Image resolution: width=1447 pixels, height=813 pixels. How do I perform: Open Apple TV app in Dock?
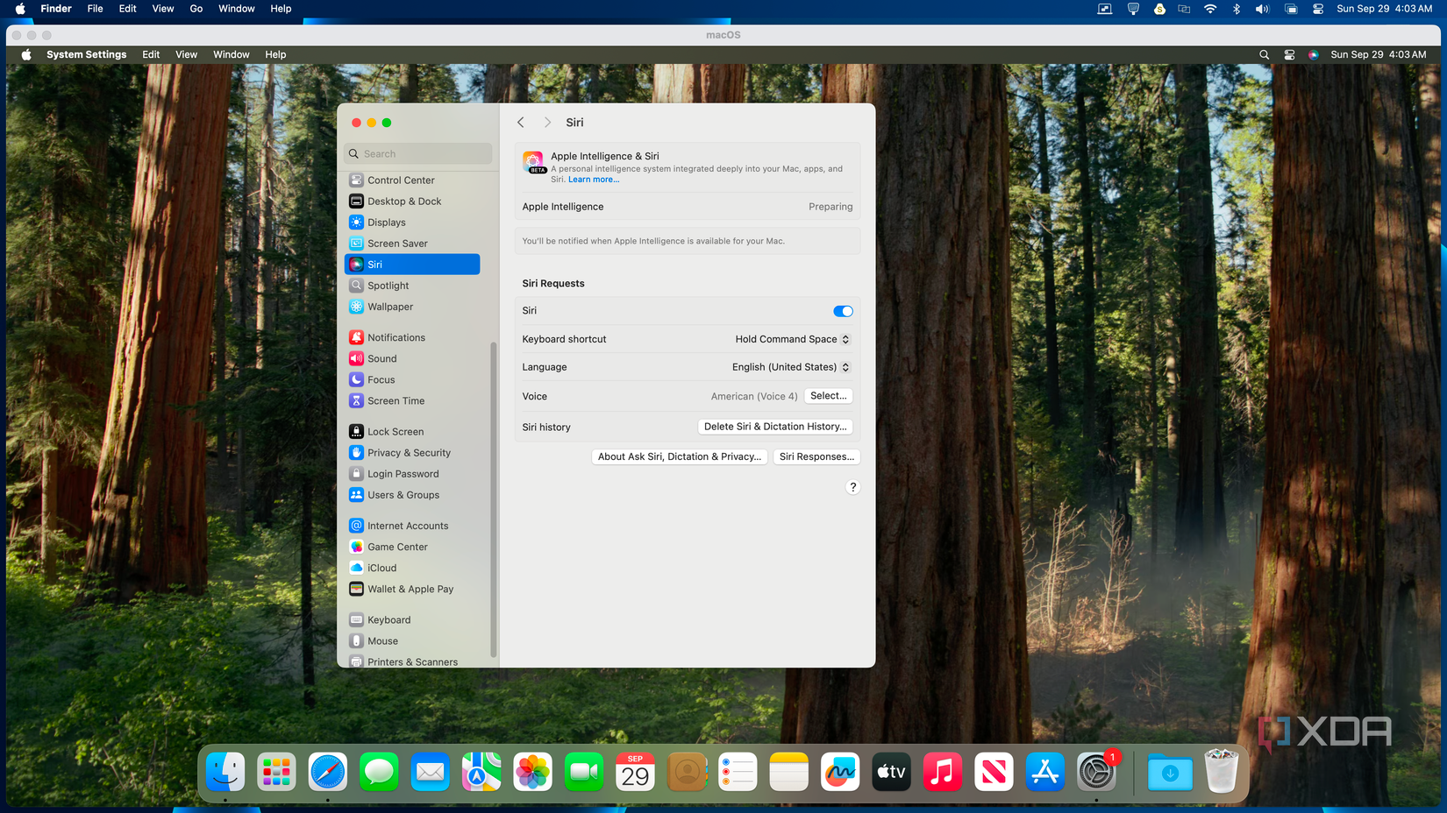click(891, 772)
